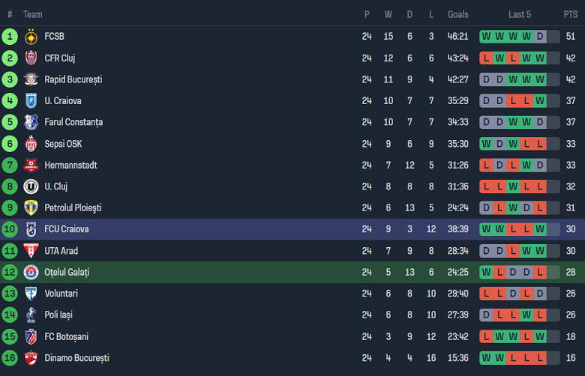The image size is (585, 376).
Task: Click the position 1 rank badge
Action: click(x=10, y=36)
